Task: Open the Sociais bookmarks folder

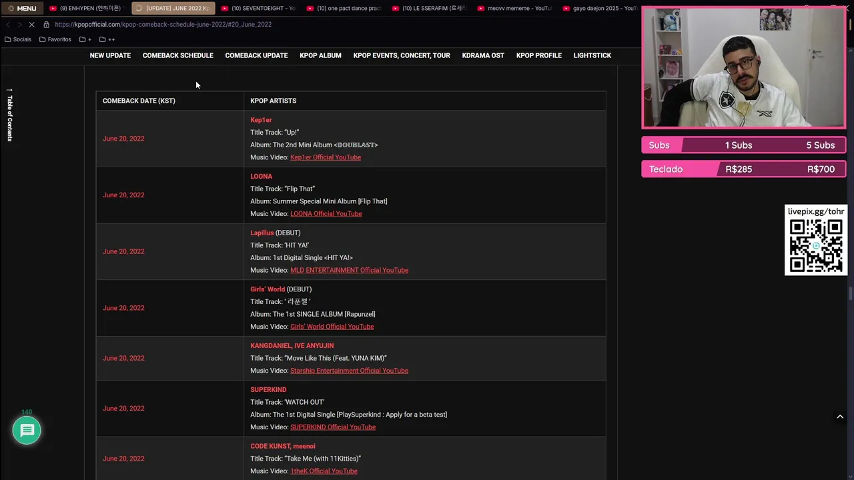Action: [x=18, y=39]
